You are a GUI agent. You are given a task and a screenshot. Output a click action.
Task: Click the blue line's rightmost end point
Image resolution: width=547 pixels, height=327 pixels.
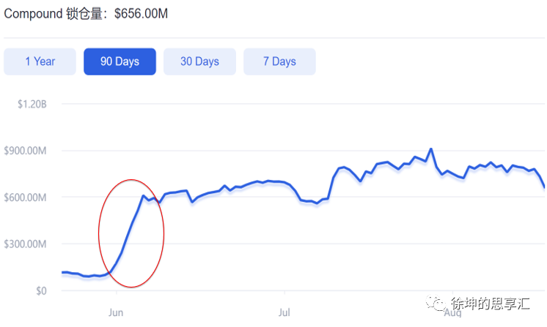(544, 187)
